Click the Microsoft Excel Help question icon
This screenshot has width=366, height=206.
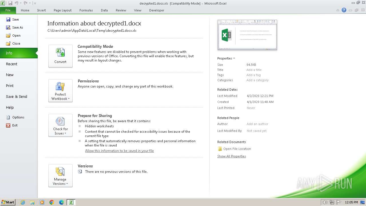coord(344,10)
